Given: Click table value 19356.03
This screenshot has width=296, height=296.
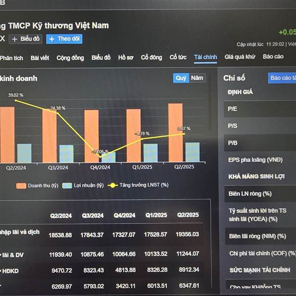Looking at the screenshot, I should click(x=187, y=234).
